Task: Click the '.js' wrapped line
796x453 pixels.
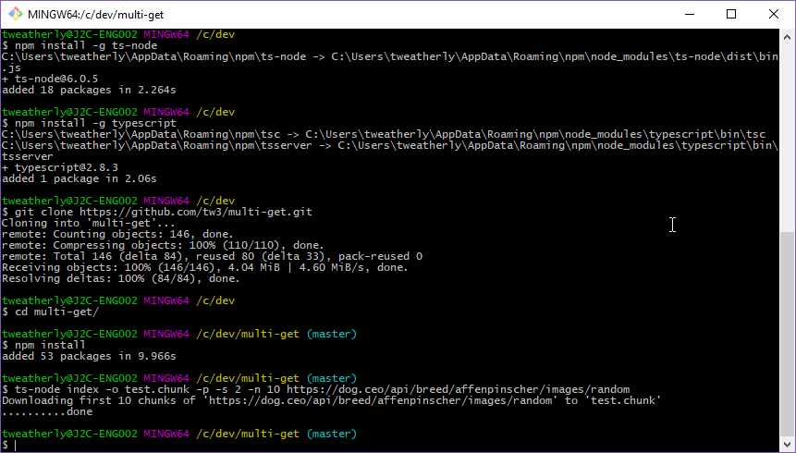Action: point(11,67)
